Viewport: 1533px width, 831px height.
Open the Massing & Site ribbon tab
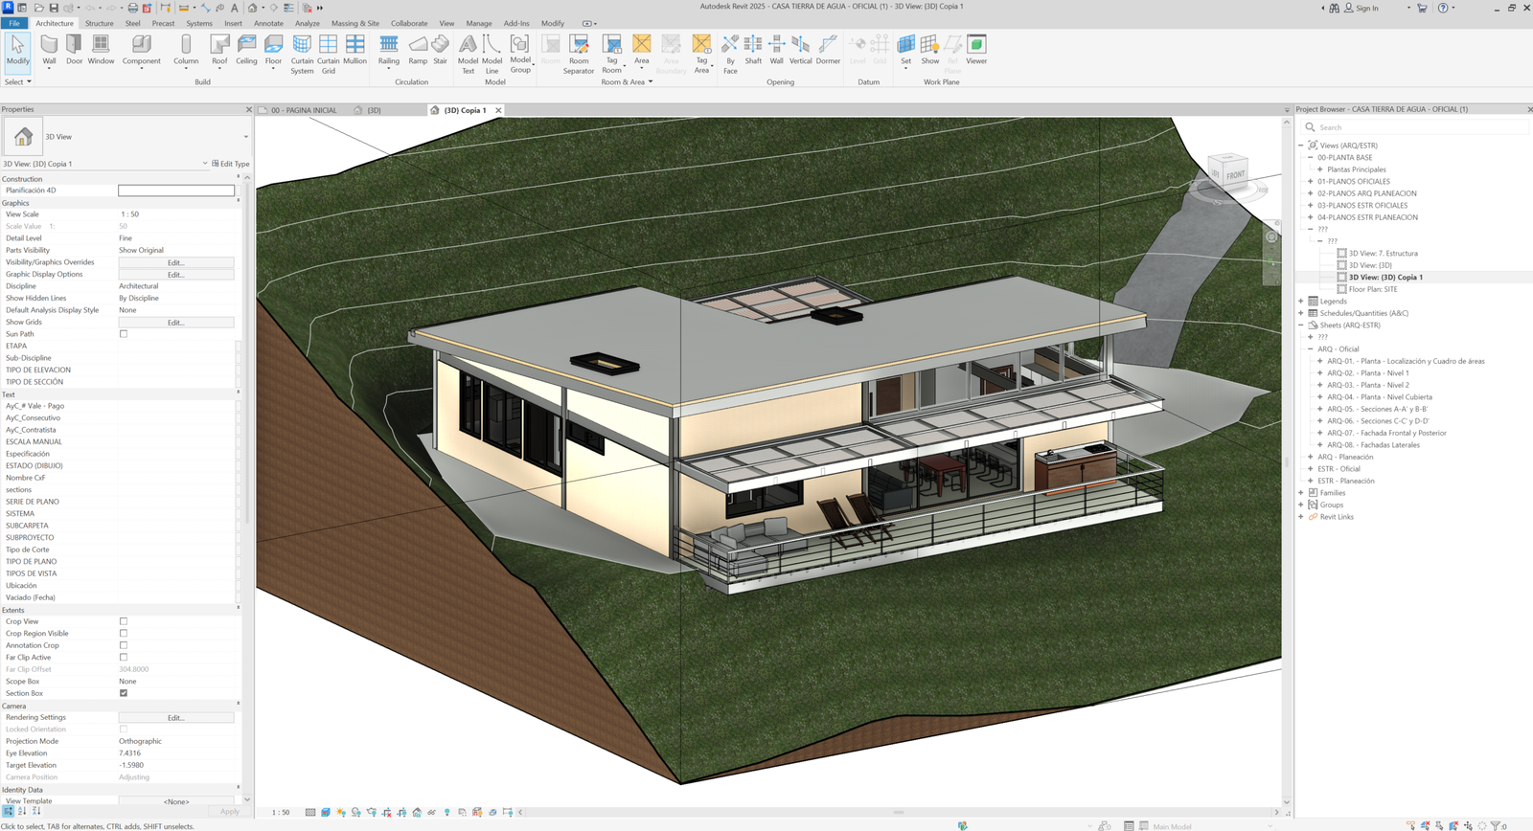point(355,23)
